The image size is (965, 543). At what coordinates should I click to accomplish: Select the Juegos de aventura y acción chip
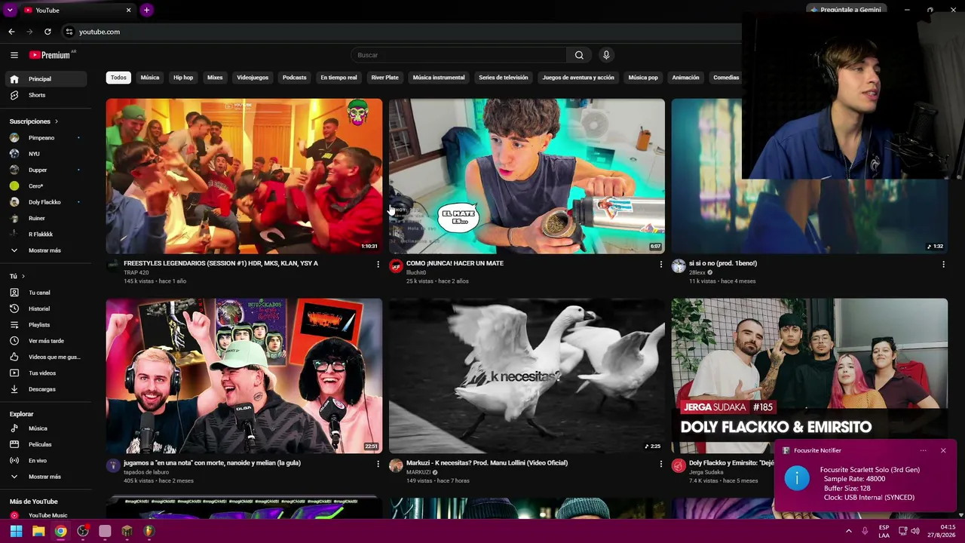tap(578, 78)
